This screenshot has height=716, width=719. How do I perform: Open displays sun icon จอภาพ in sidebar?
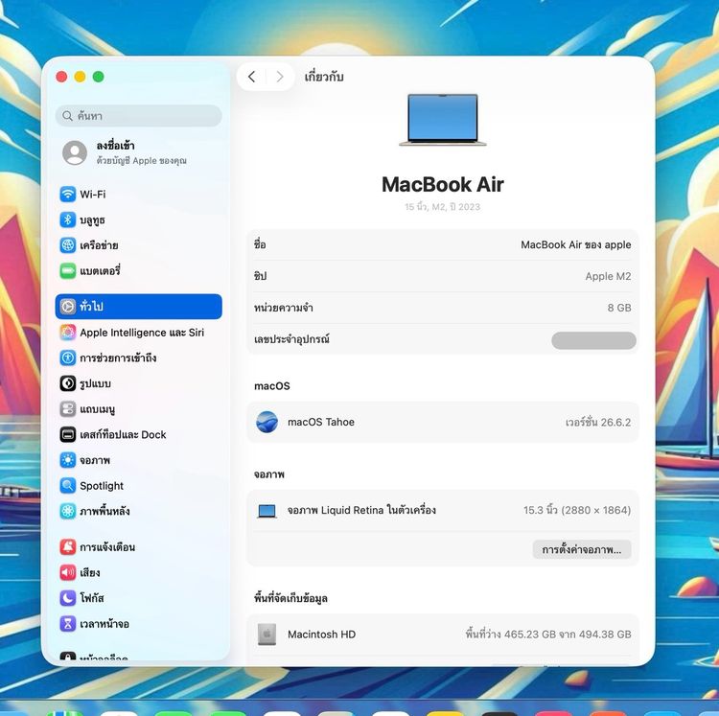68,460
